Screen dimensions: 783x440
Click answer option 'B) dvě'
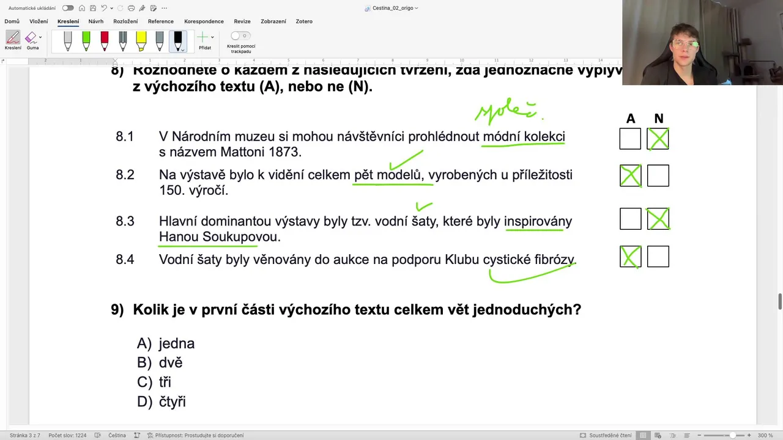160,363
